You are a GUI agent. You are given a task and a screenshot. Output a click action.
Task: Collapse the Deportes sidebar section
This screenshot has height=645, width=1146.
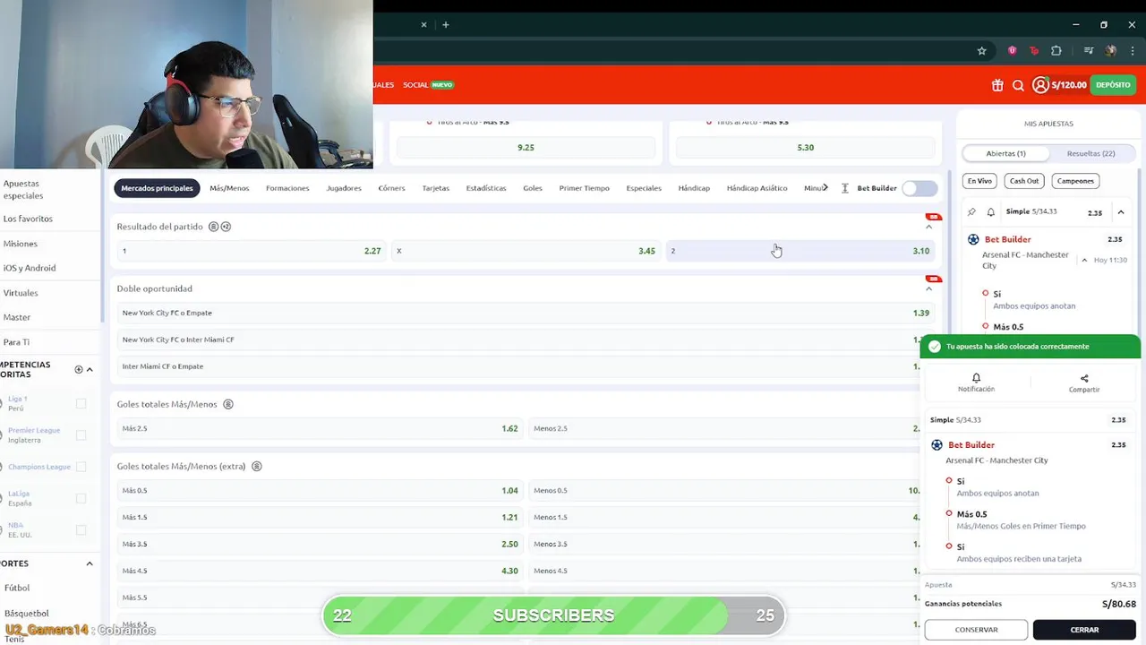[x=90, y=563]
